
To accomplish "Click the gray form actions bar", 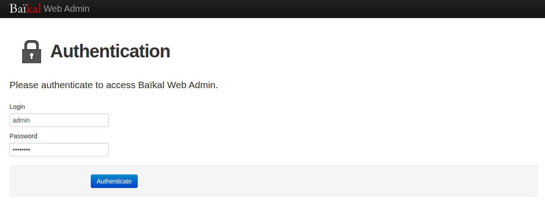I will point(316,181).
